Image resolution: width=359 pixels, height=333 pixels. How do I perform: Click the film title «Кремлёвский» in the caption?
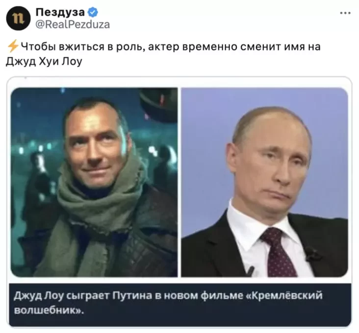click(x=284, y=295)
